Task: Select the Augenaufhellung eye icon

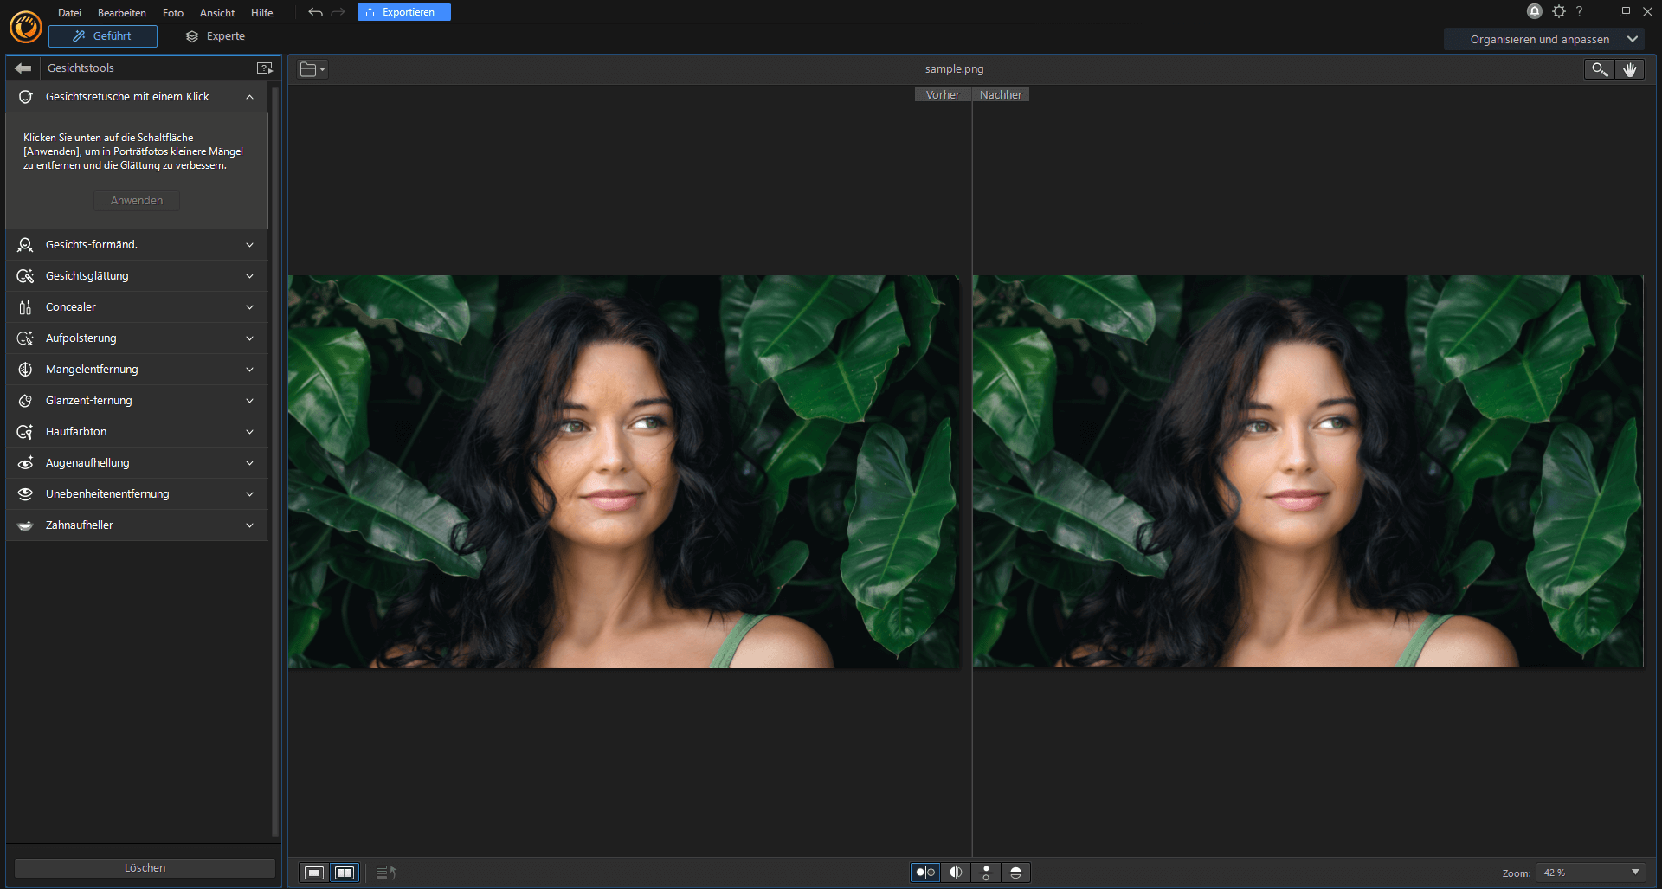Action: (x=26, y=462)
